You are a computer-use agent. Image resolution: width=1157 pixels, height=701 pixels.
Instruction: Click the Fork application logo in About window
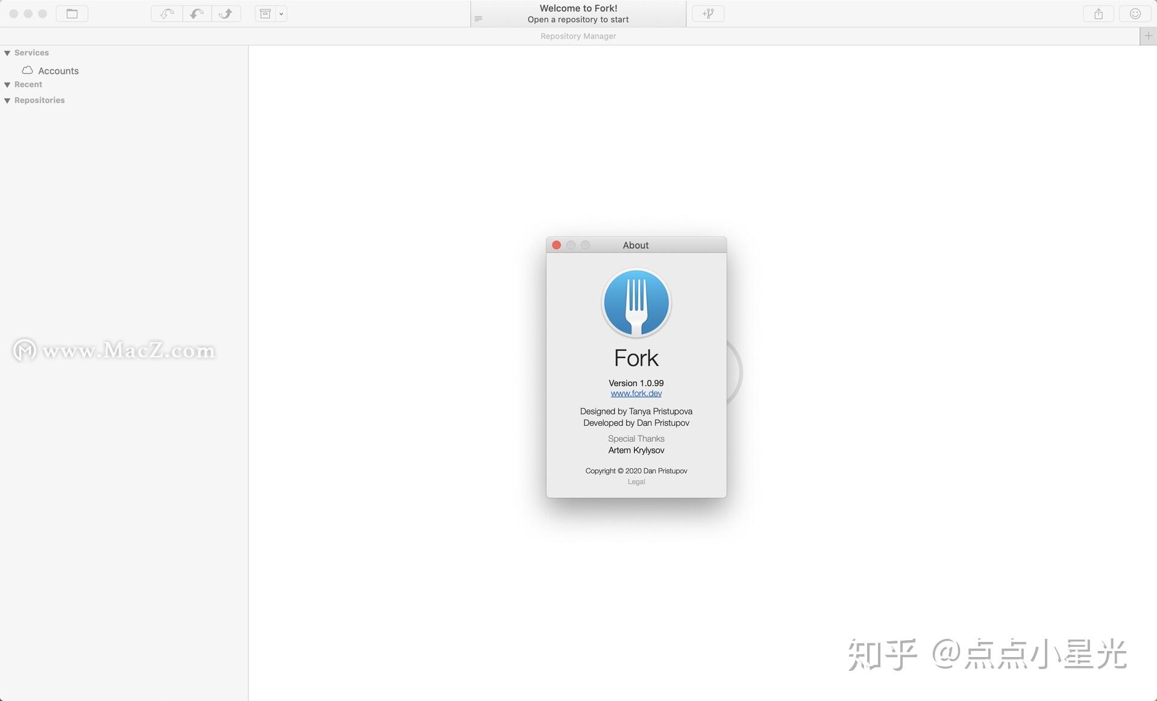[x=636, y=303]
